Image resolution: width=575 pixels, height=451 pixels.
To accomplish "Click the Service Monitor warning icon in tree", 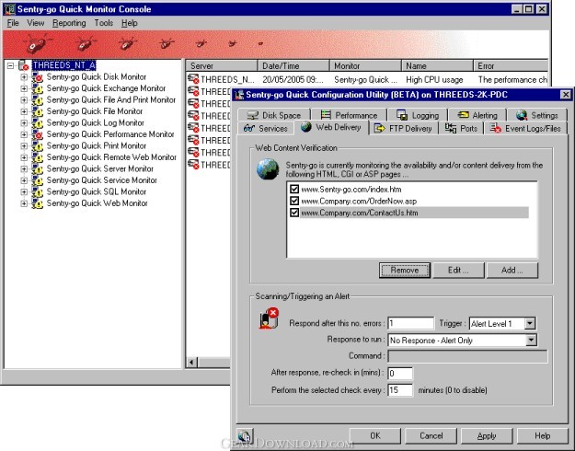I will 37,180.
